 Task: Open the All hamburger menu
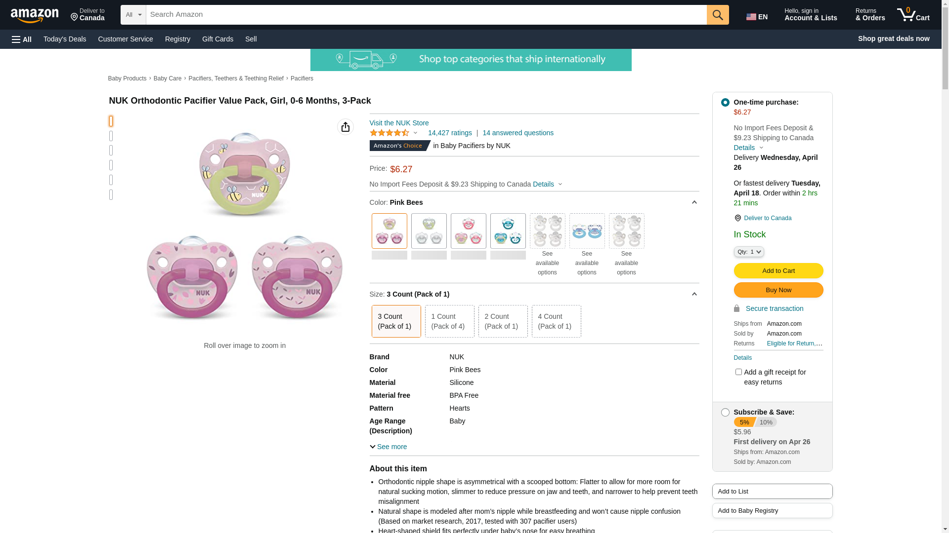(22, 39)
